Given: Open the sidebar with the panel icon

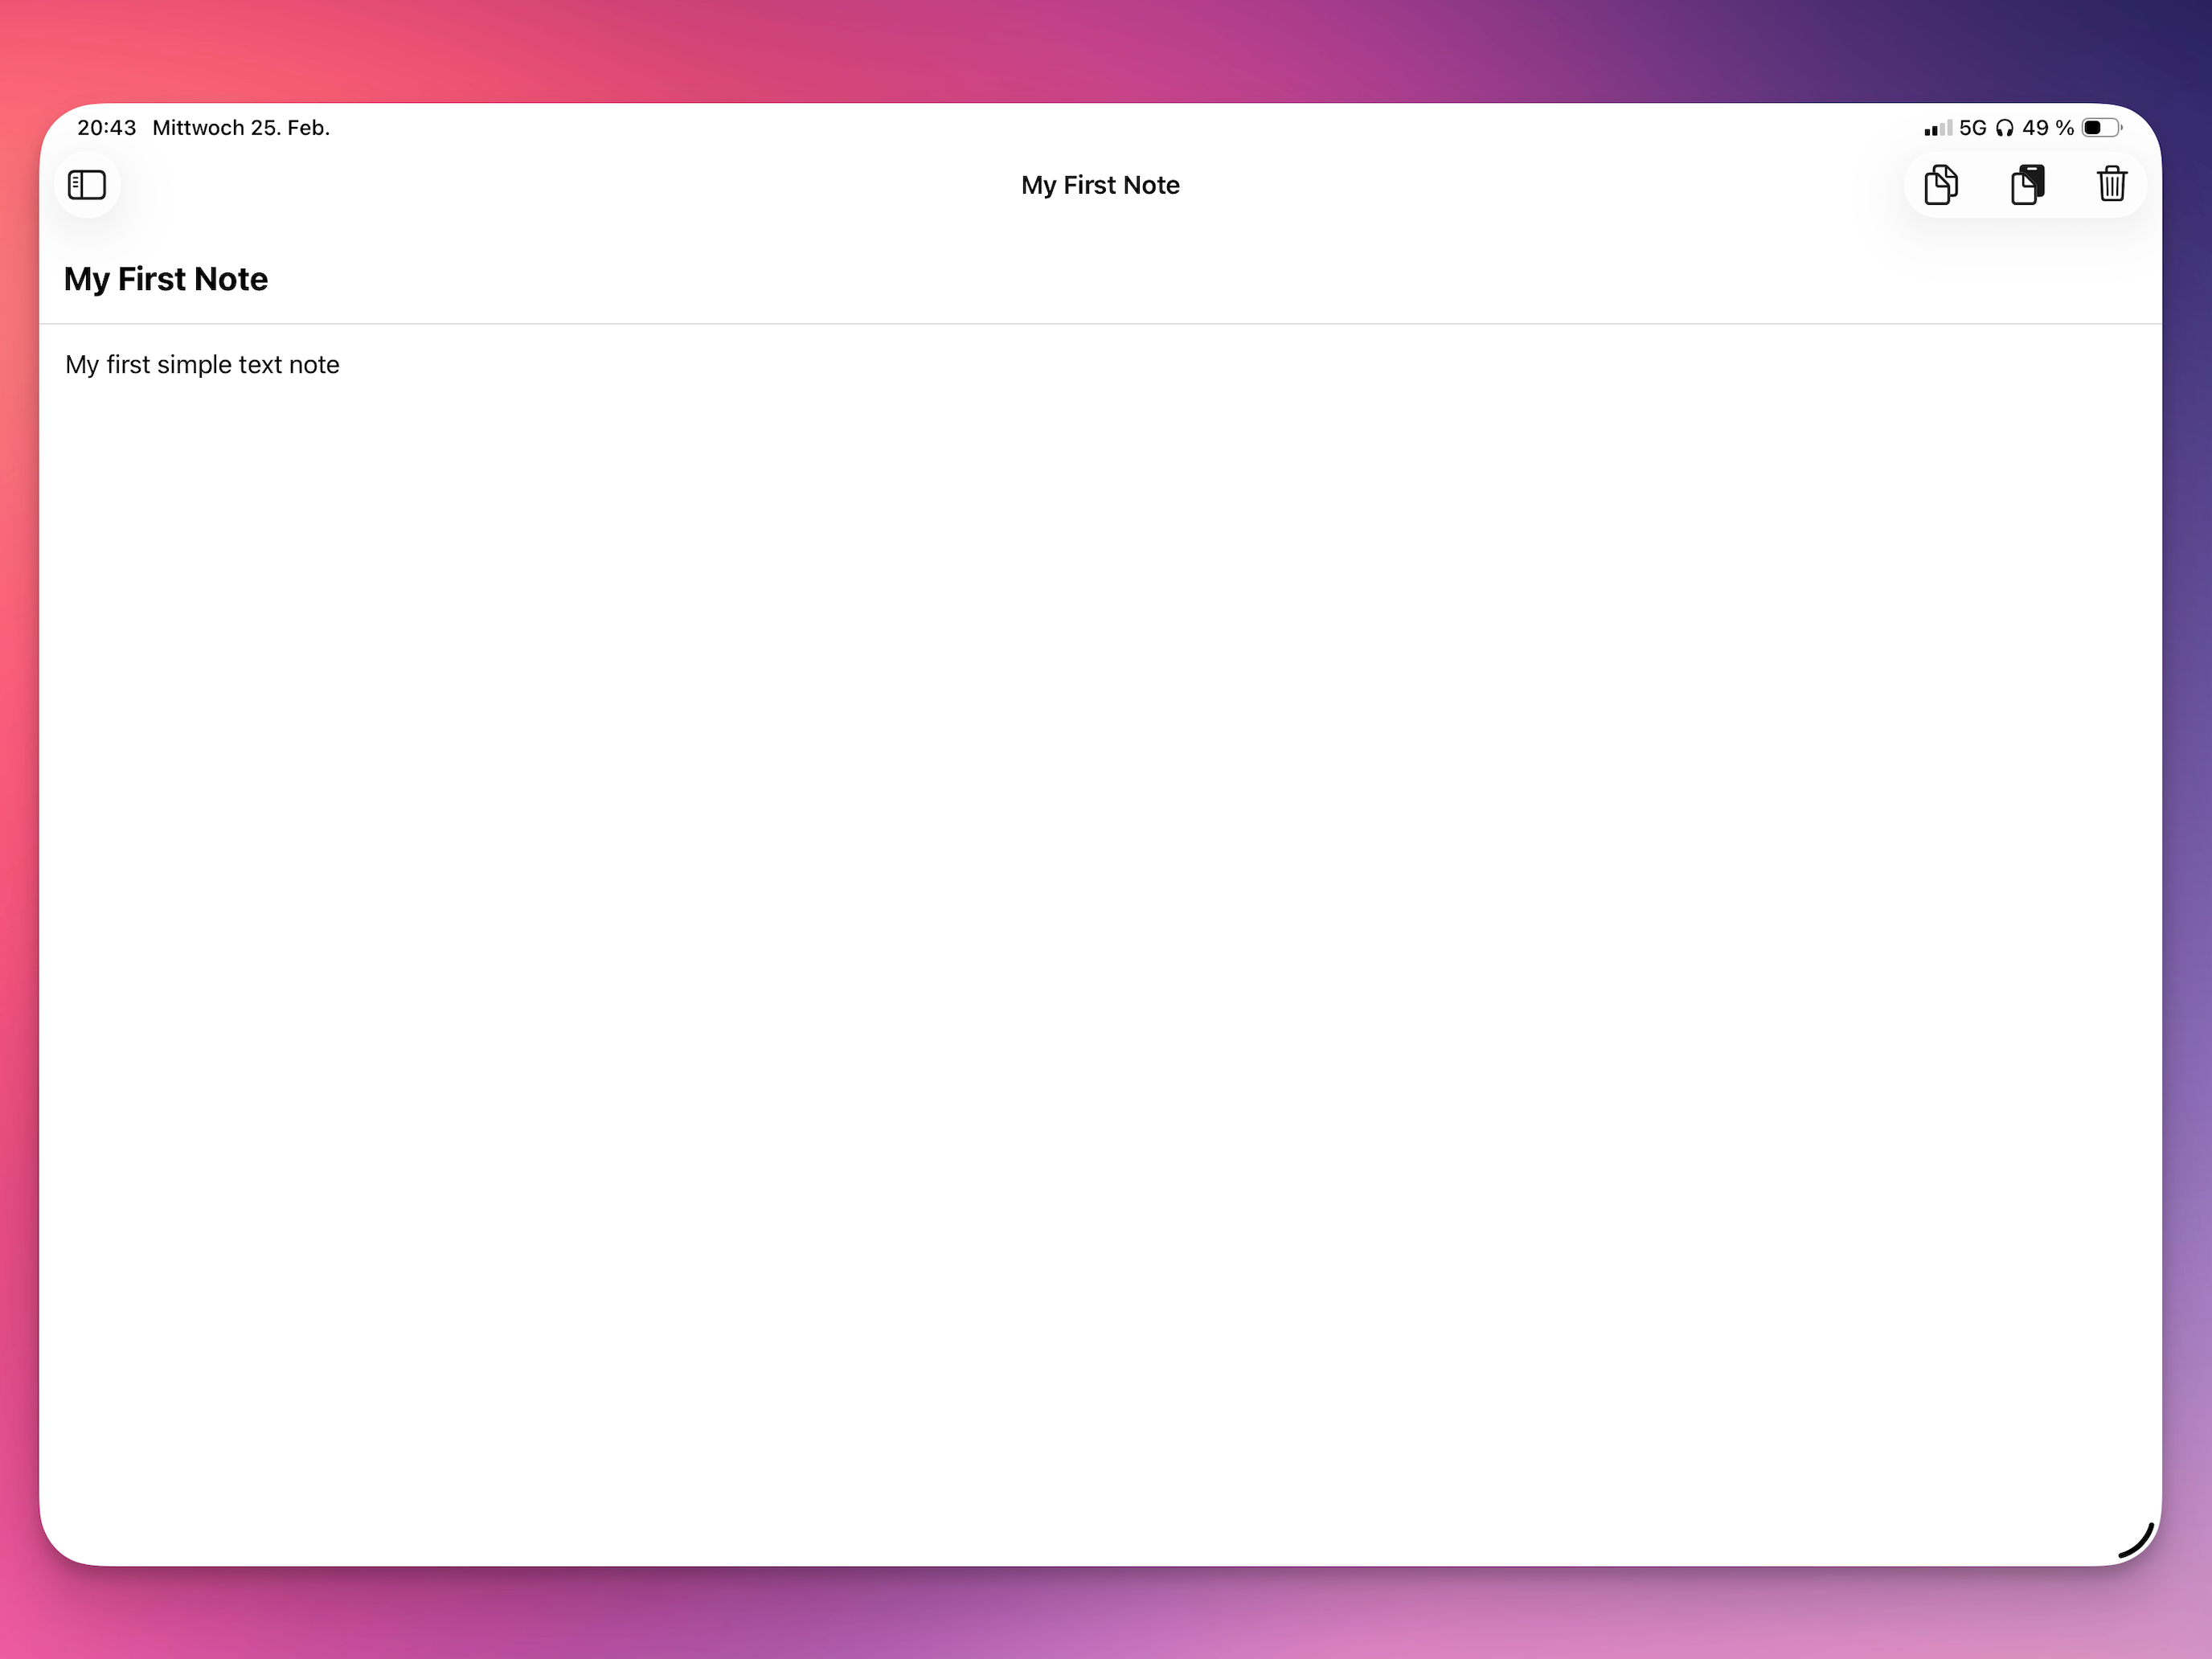Looking at the screenshot, I should pyautogui.click(x=88, y=185).
